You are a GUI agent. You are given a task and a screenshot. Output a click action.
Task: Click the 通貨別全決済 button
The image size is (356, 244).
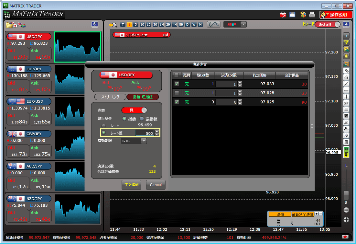[303, 214]
